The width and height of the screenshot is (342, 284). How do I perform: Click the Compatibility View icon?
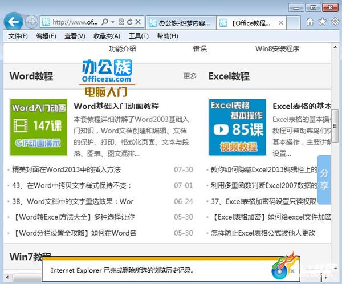(x=121, y=22)
